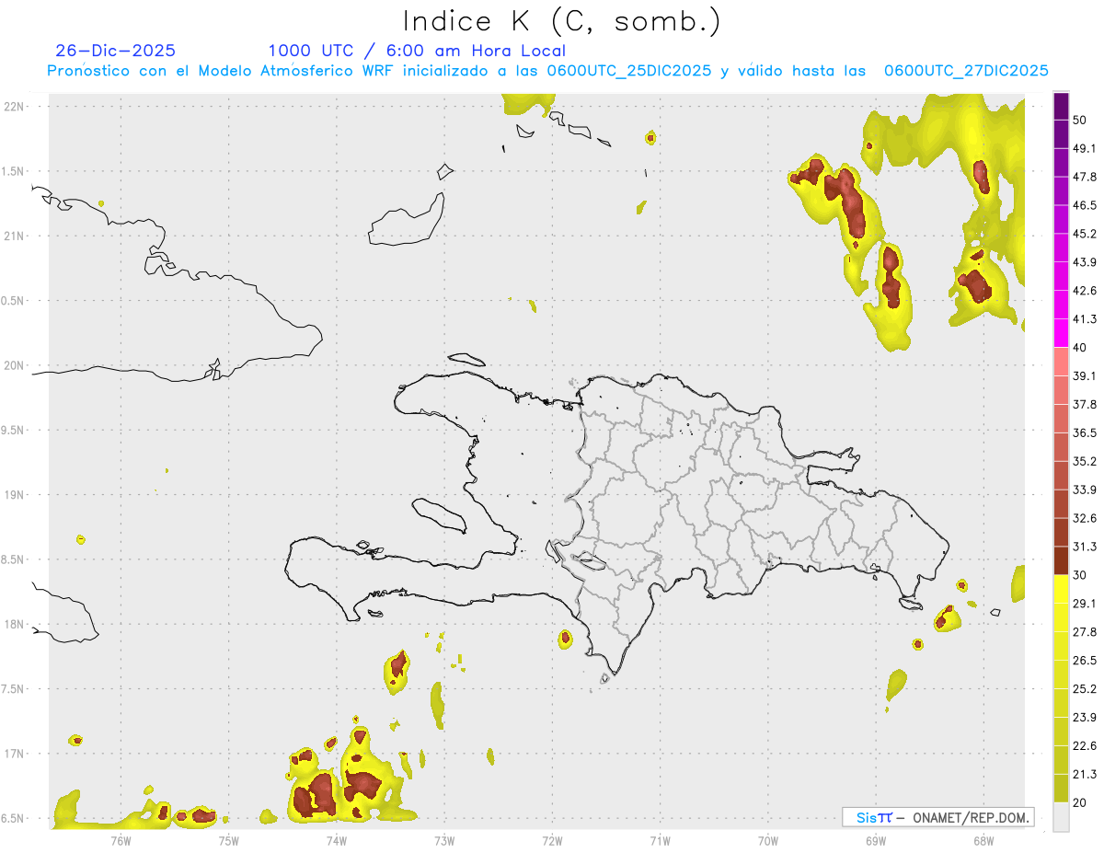This screenshot has width=1104, height=853.
Task: Click the dark purple legend swatch above 50
Action: 1061,107
